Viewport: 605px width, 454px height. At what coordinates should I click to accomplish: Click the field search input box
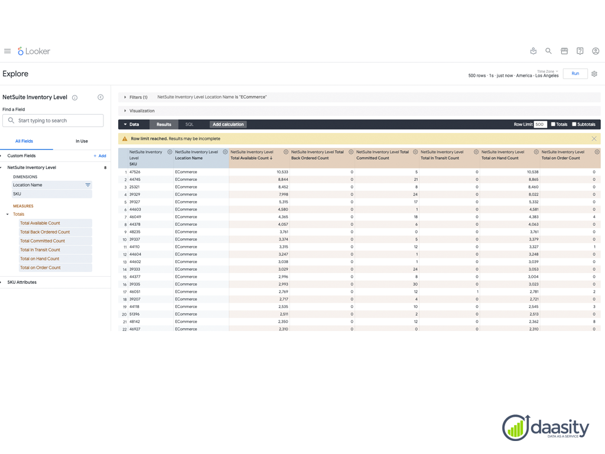pos(53,121)
